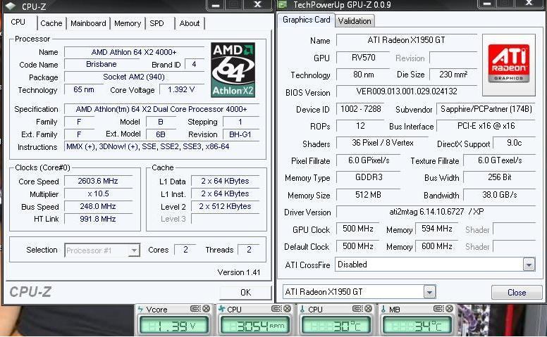The height and width of the screenshot is (337, 547).
Task: Click the Die Size value '230 mm²'
Action: tap(453, 74)
